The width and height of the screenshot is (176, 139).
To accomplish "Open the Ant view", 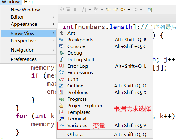I will tap(105, 33).
